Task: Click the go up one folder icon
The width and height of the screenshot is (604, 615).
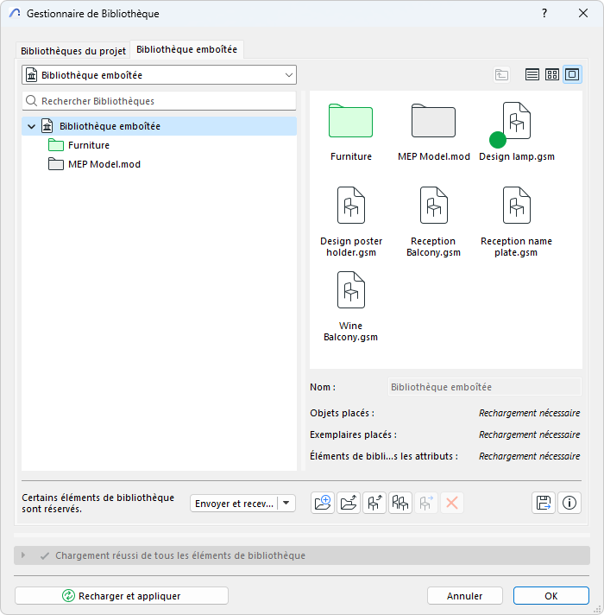Action: pyautogui.click(x=501, y=74)
